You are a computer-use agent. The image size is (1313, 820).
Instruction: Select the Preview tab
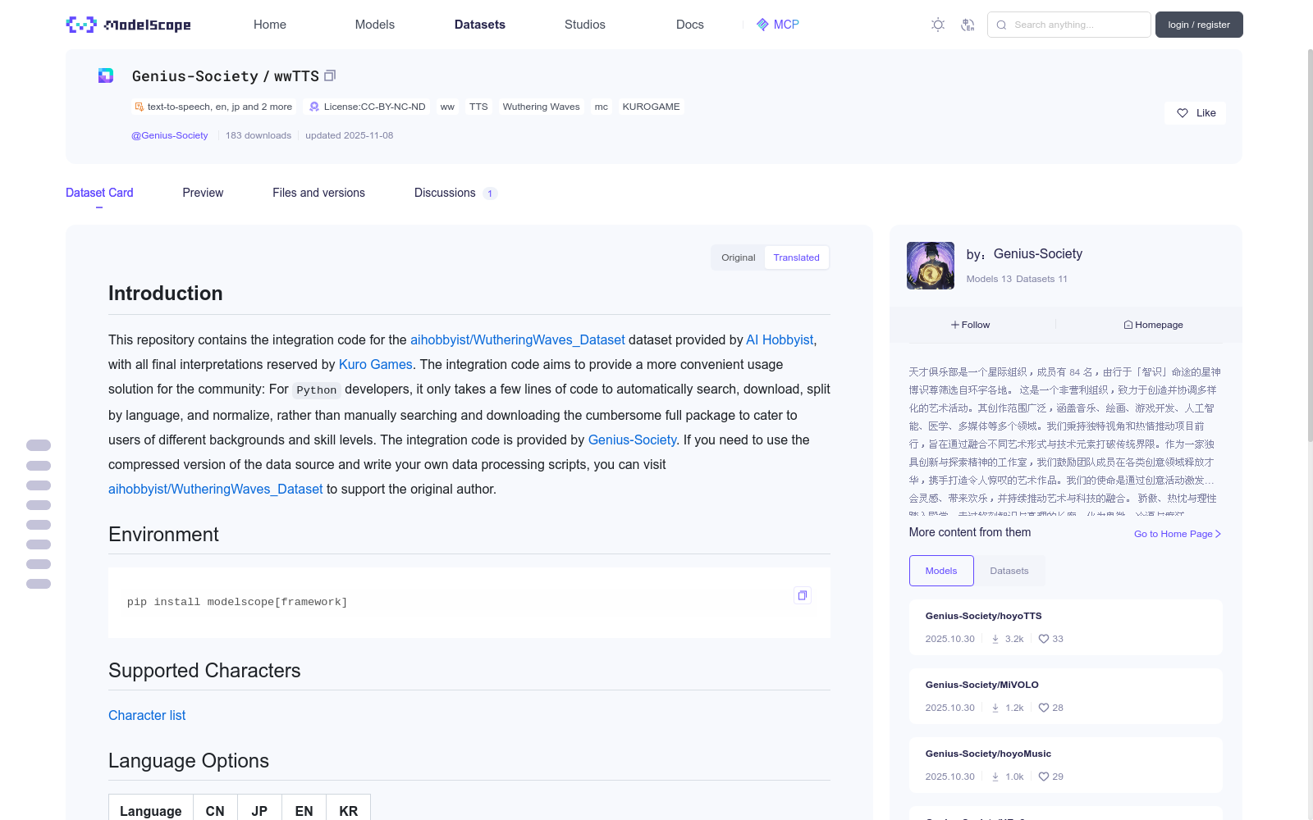(x=203, y=193)
